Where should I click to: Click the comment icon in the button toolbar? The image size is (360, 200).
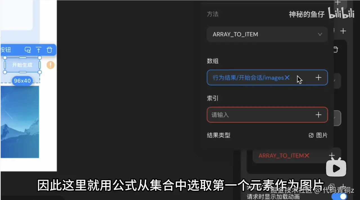(x=28, y=50)
